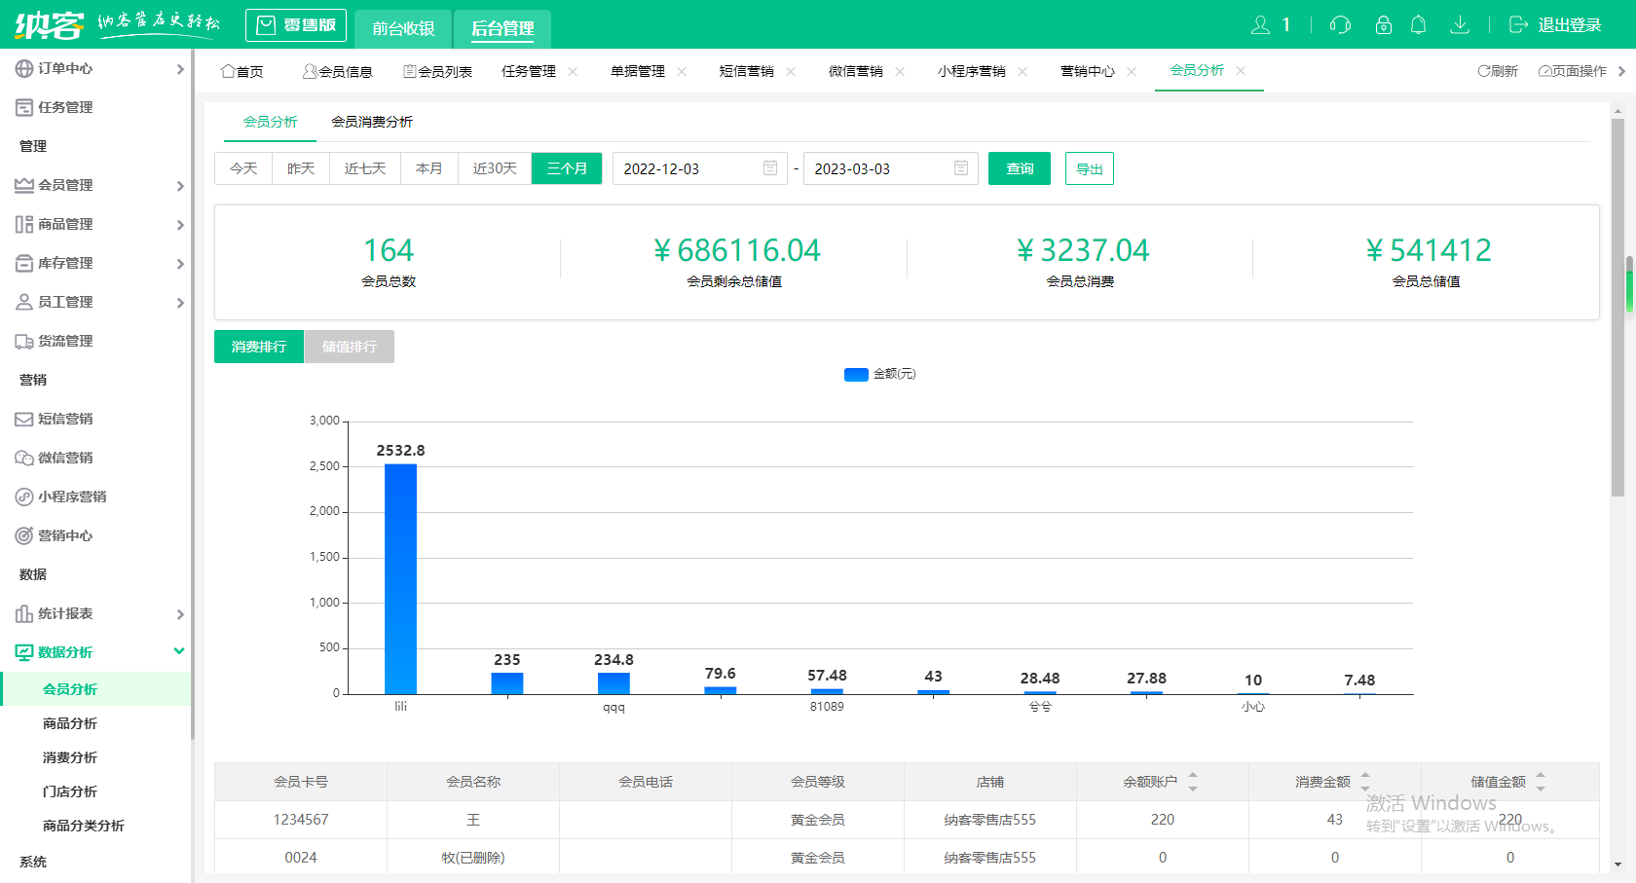Viewport: 1636px width, 883px height.
Task: Switch to 会员消费分析 sub-tab
Action: coord(372,122)
